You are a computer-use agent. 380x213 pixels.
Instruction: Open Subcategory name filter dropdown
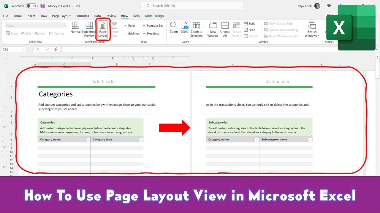point(310,140)
